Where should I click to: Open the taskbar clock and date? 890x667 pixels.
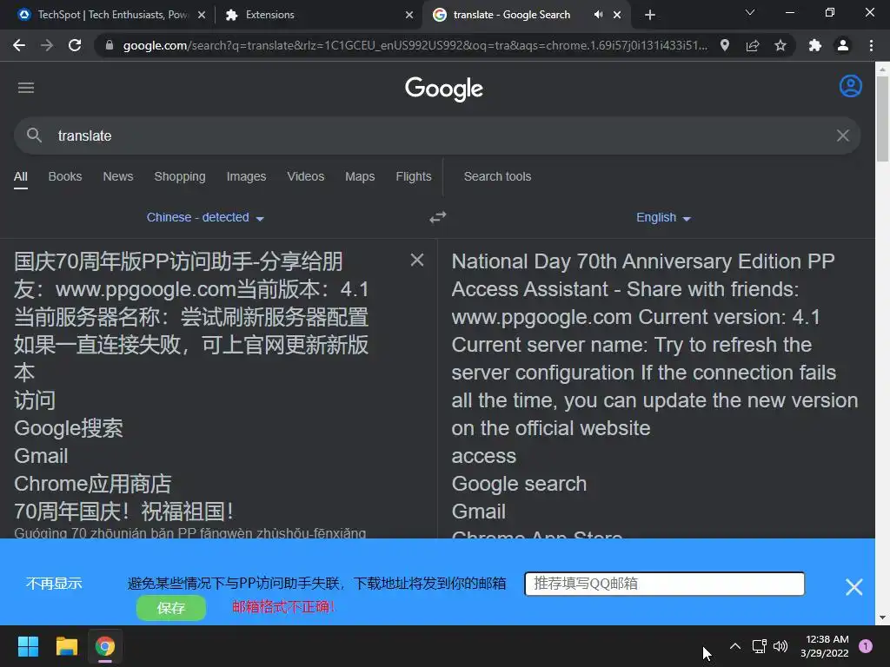[x=825, y=646]
